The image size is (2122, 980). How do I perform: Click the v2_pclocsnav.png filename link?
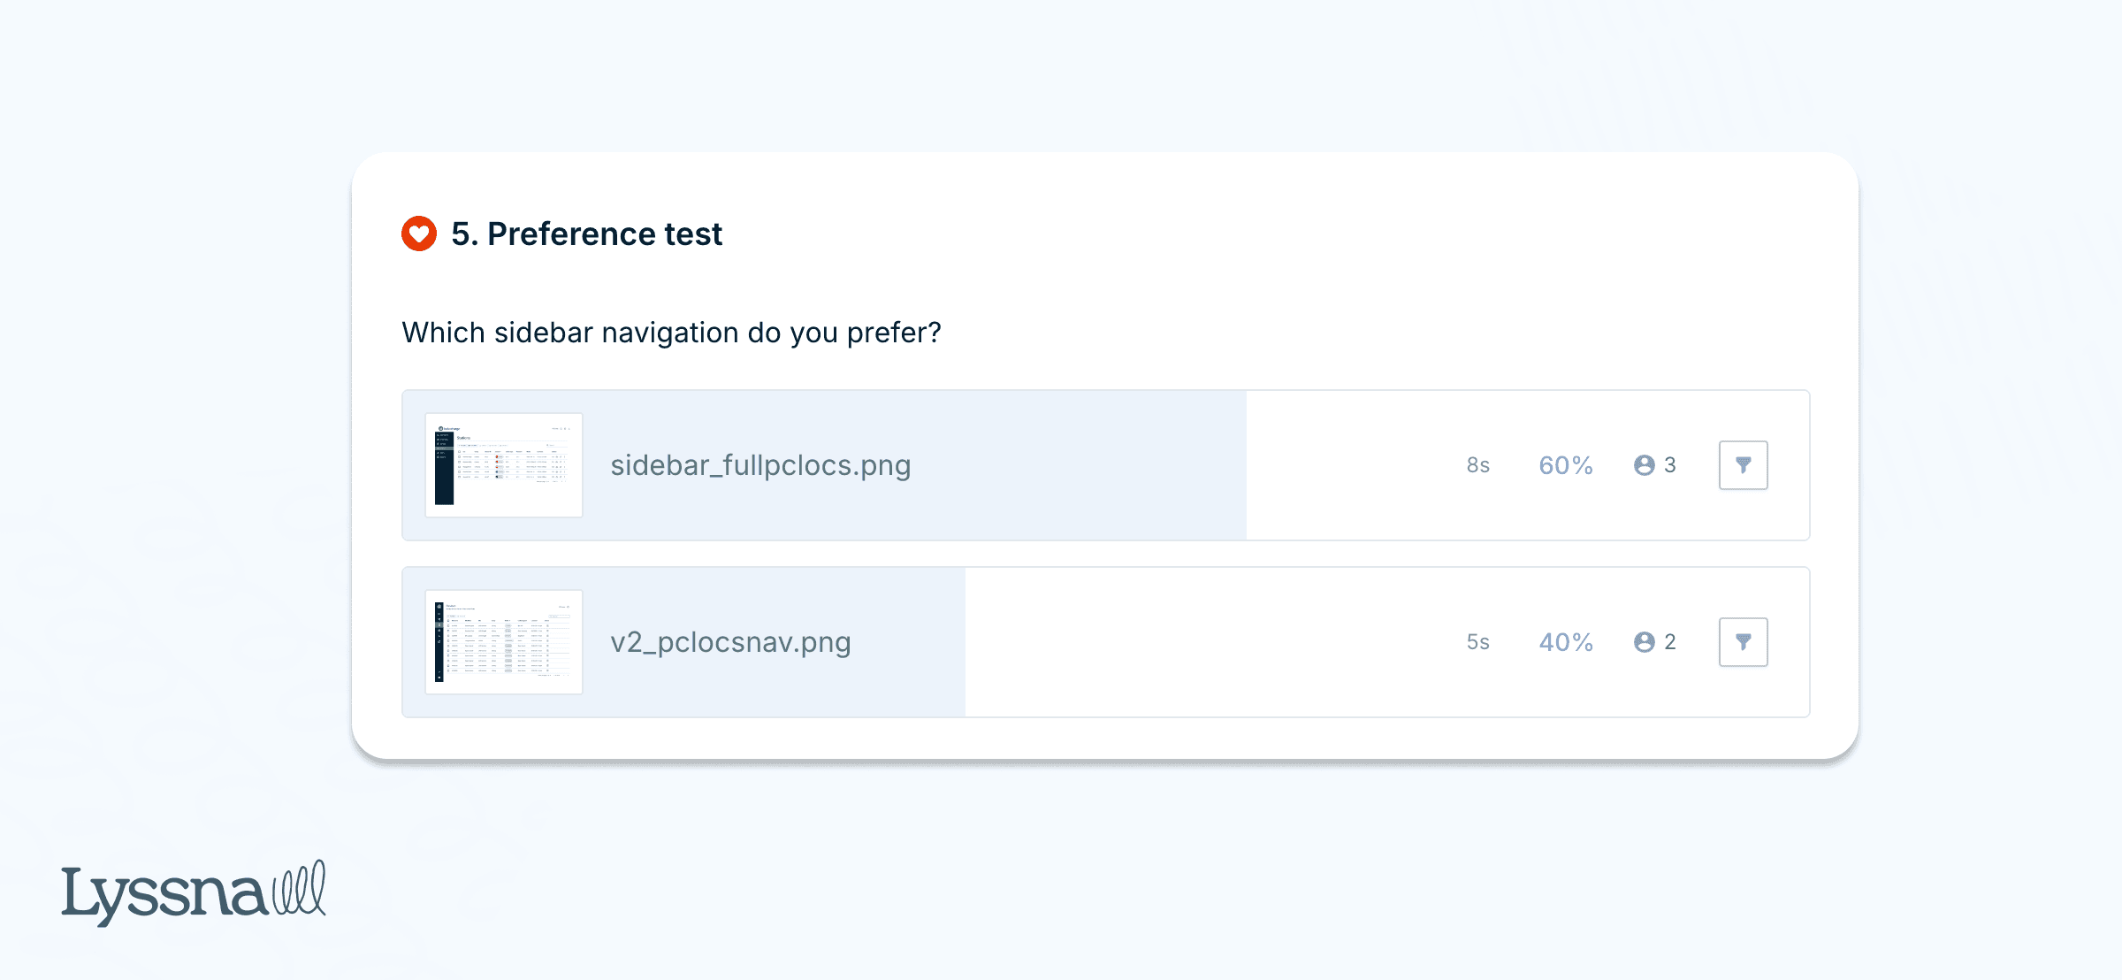tap(731, 641)
